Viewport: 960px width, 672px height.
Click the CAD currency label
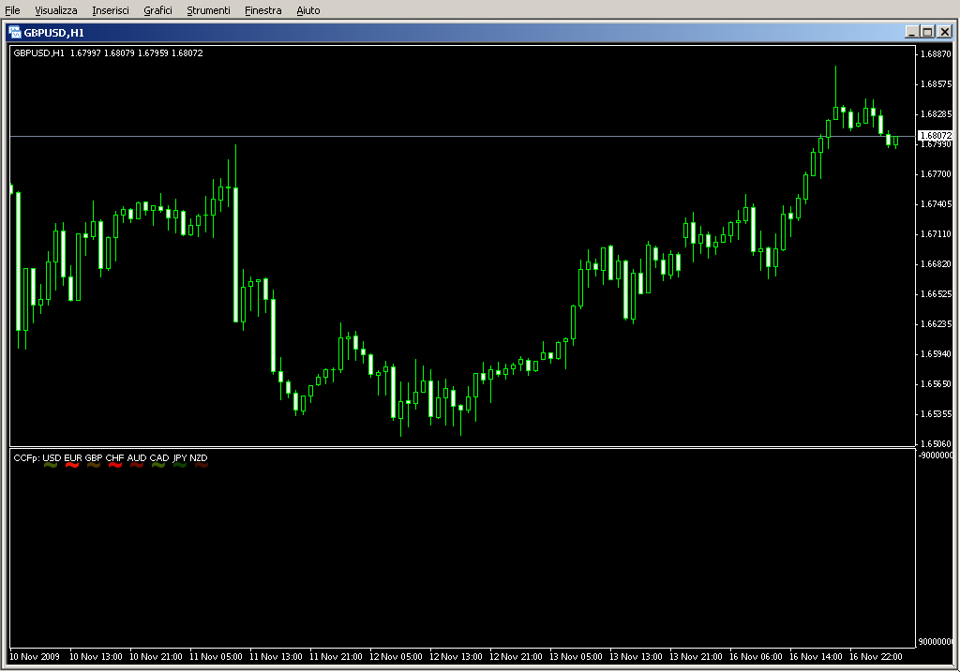159,457
